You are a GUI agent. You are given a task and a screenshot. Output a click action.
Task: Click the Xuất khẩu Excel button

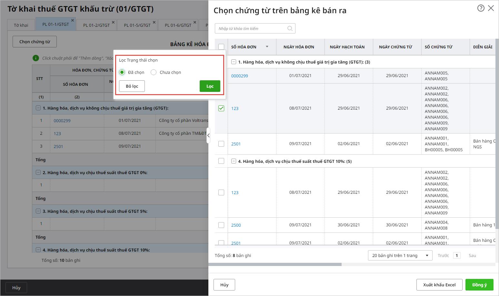439,285
